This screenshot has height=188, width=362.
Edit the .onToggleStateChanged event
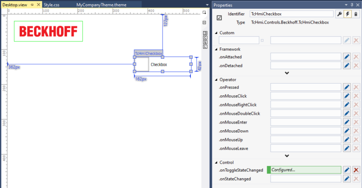[x=347, y=170]
